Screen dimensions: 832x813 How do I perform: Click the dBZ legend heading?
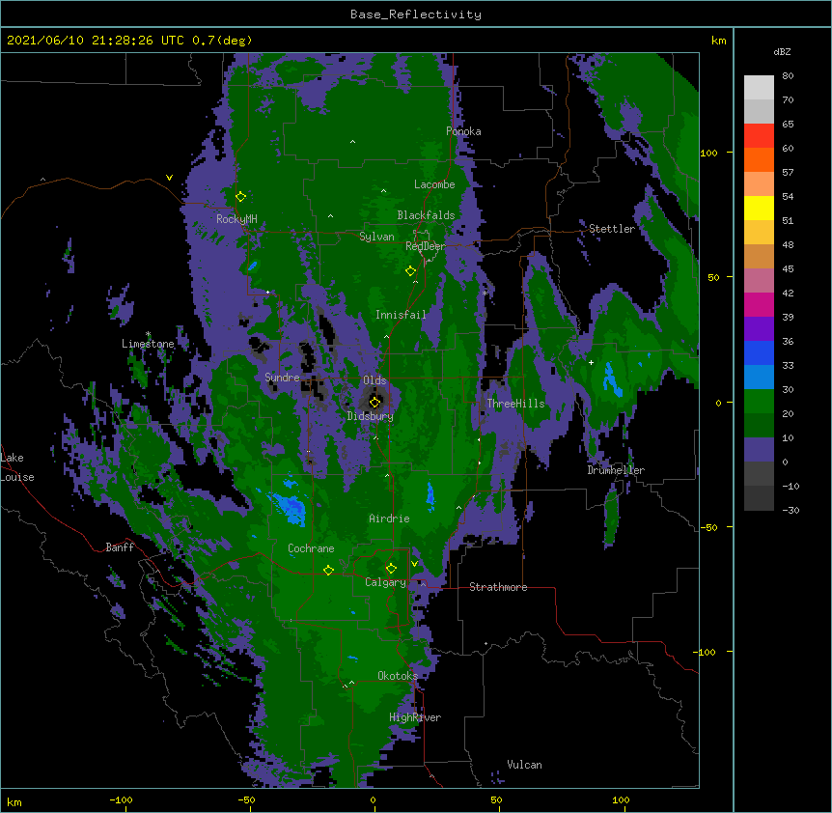[782, 51]
